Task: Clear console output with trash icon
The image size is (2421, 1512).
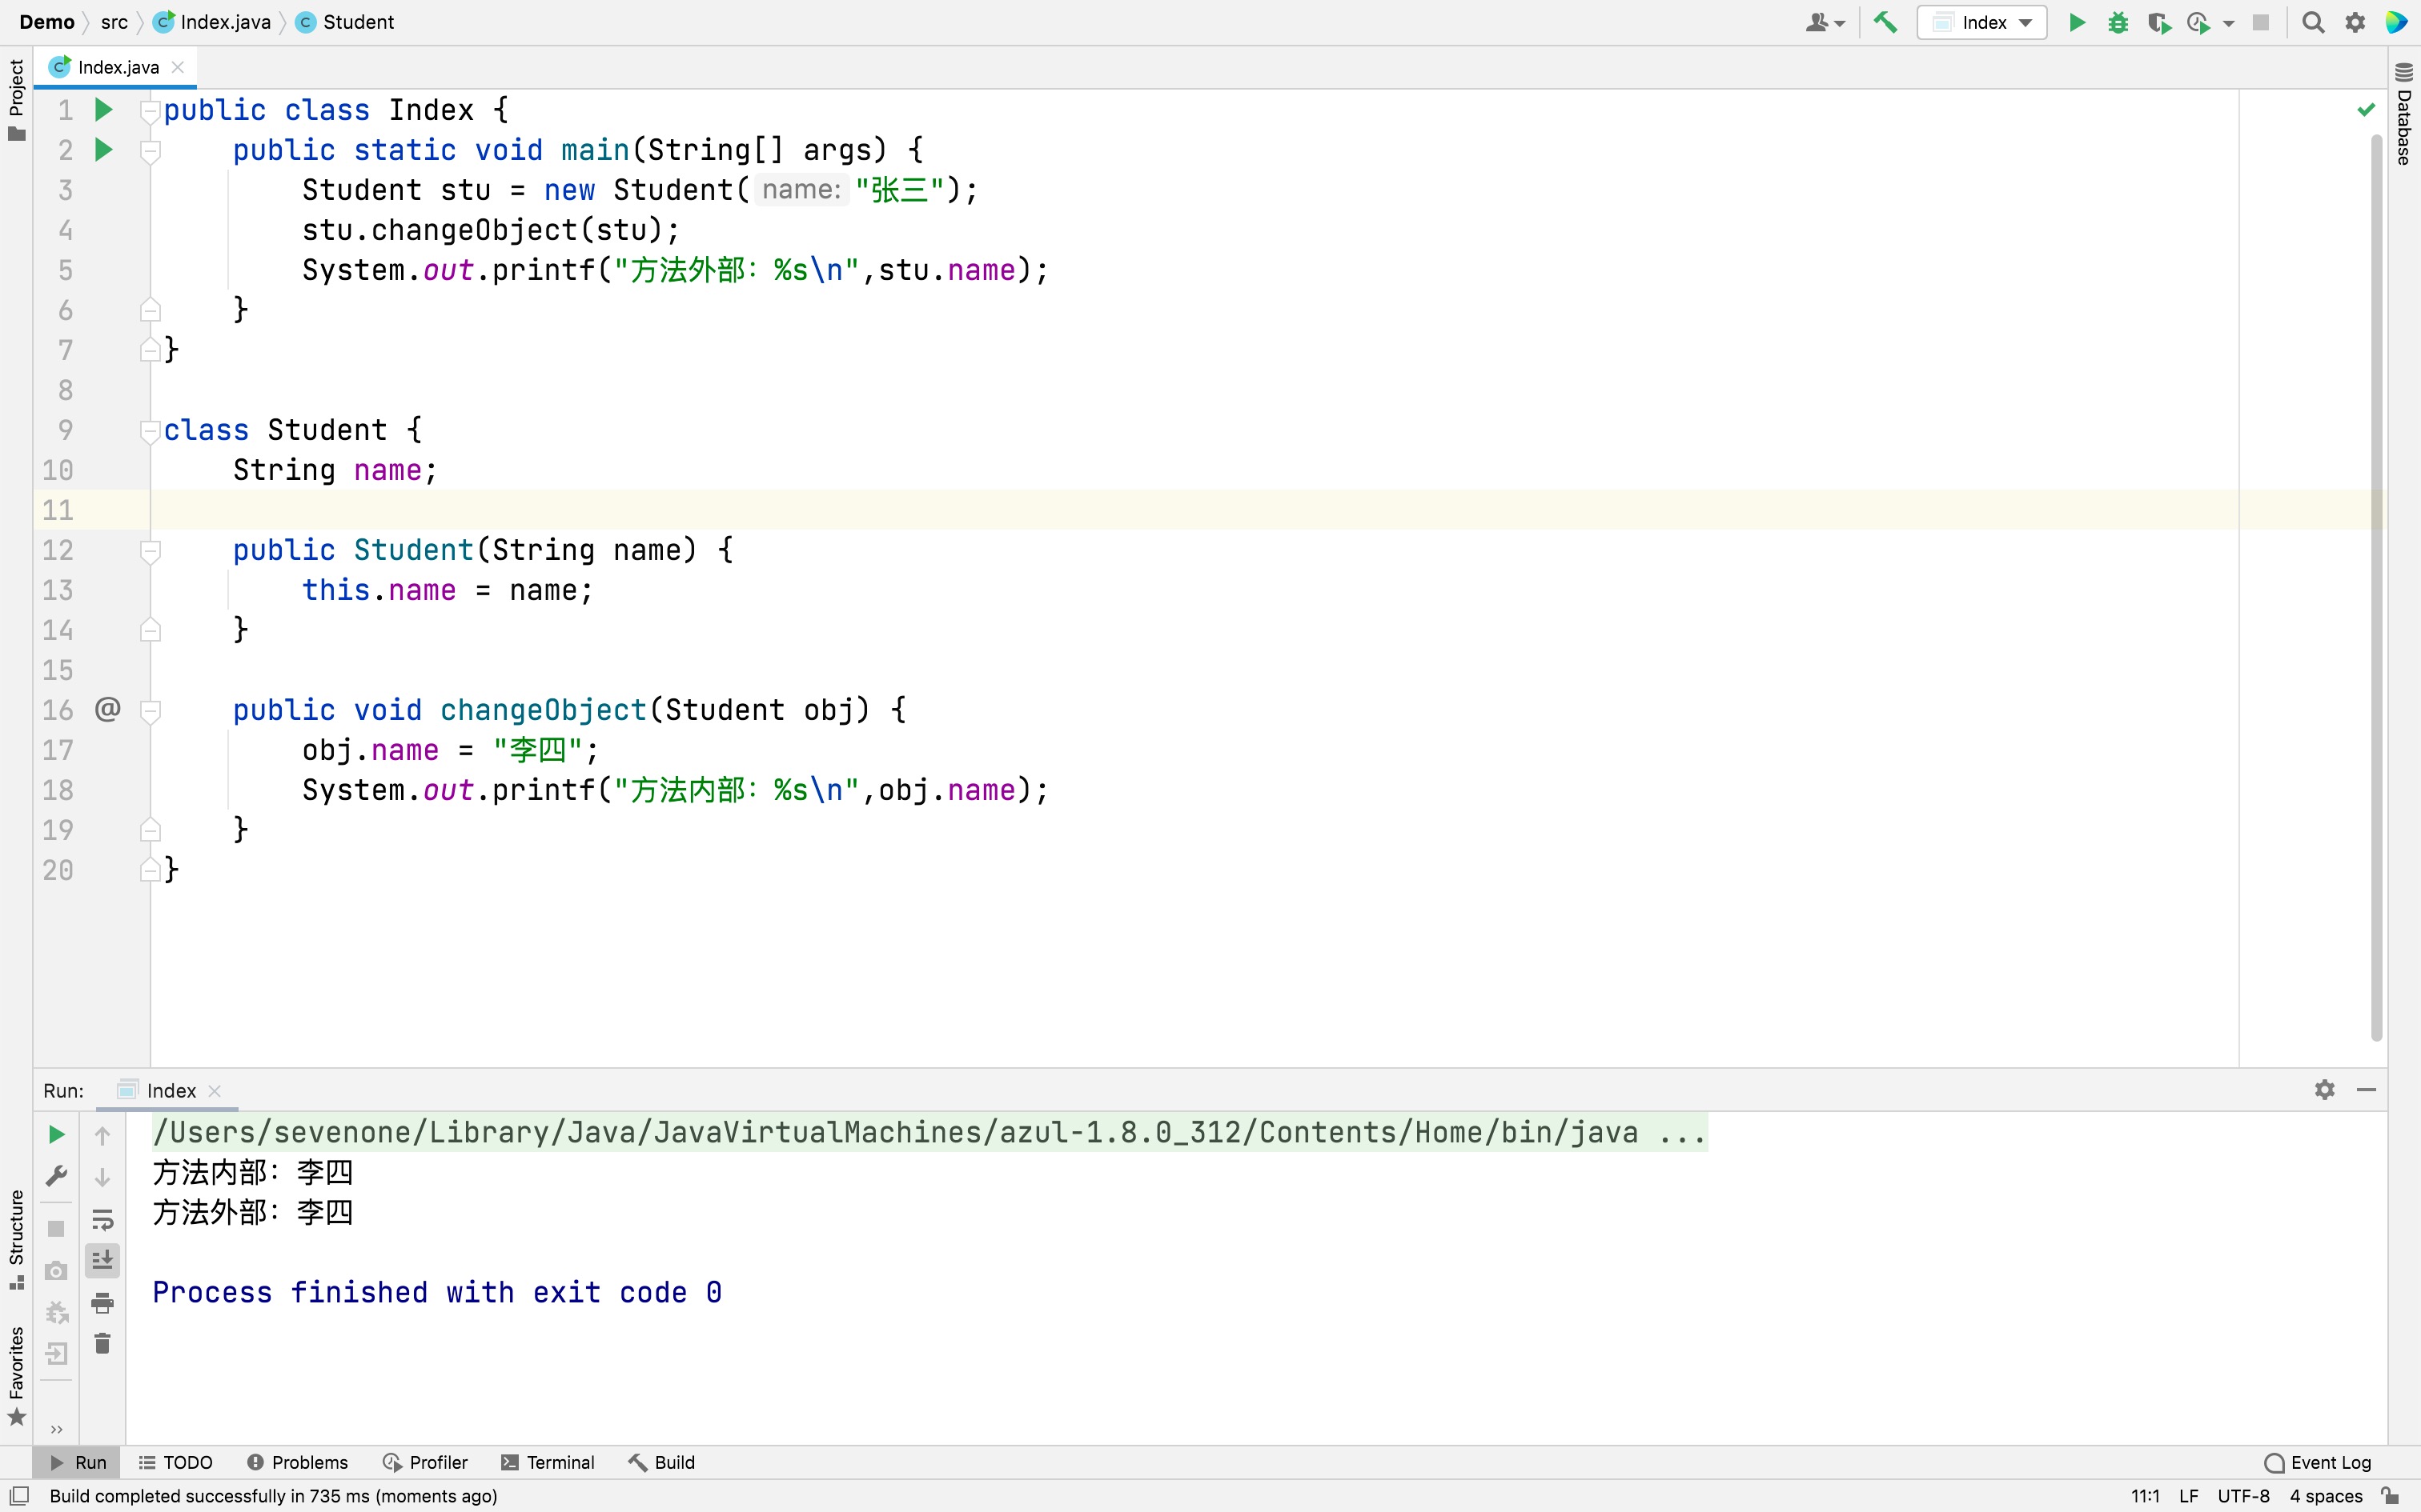Action: tap(102, 1343)
